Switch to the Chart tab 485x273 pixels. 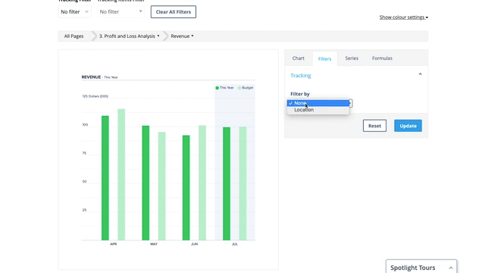click(298, 58)
